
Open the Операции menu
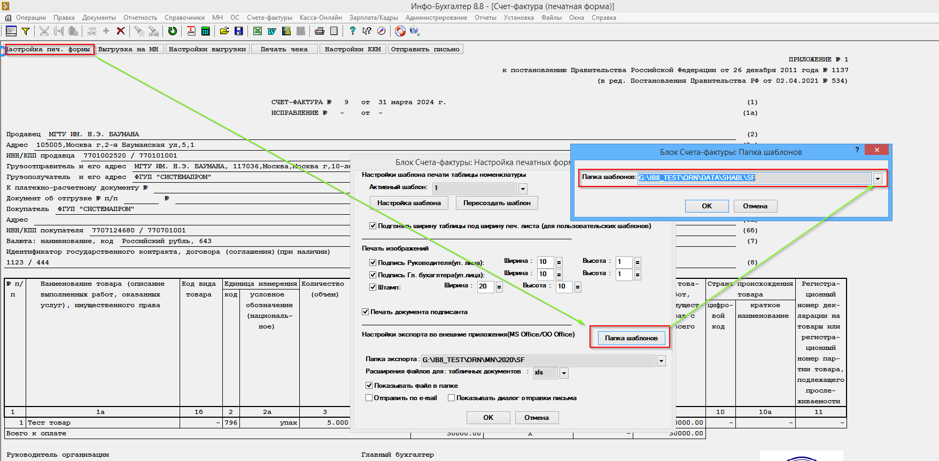point(31,18)
